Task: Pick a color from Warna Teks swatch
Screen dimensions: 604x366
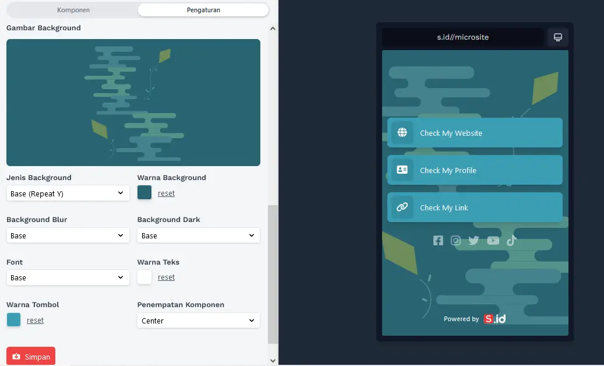Action: point(144,277)
